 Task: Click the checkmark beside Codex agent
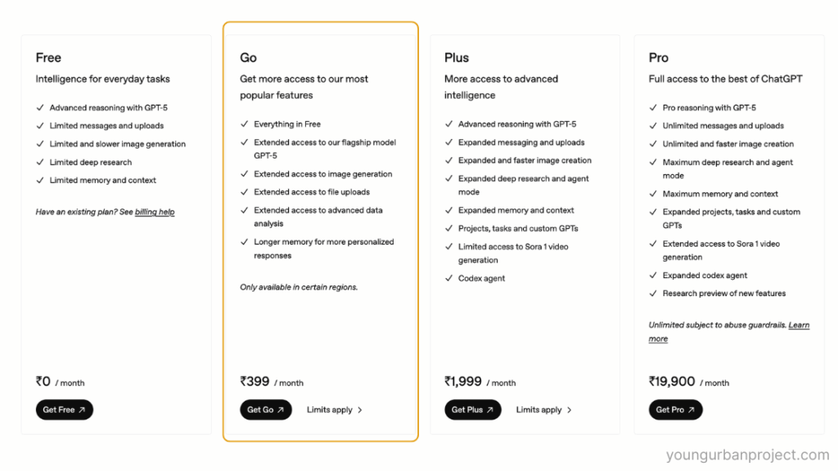point(448,277)
